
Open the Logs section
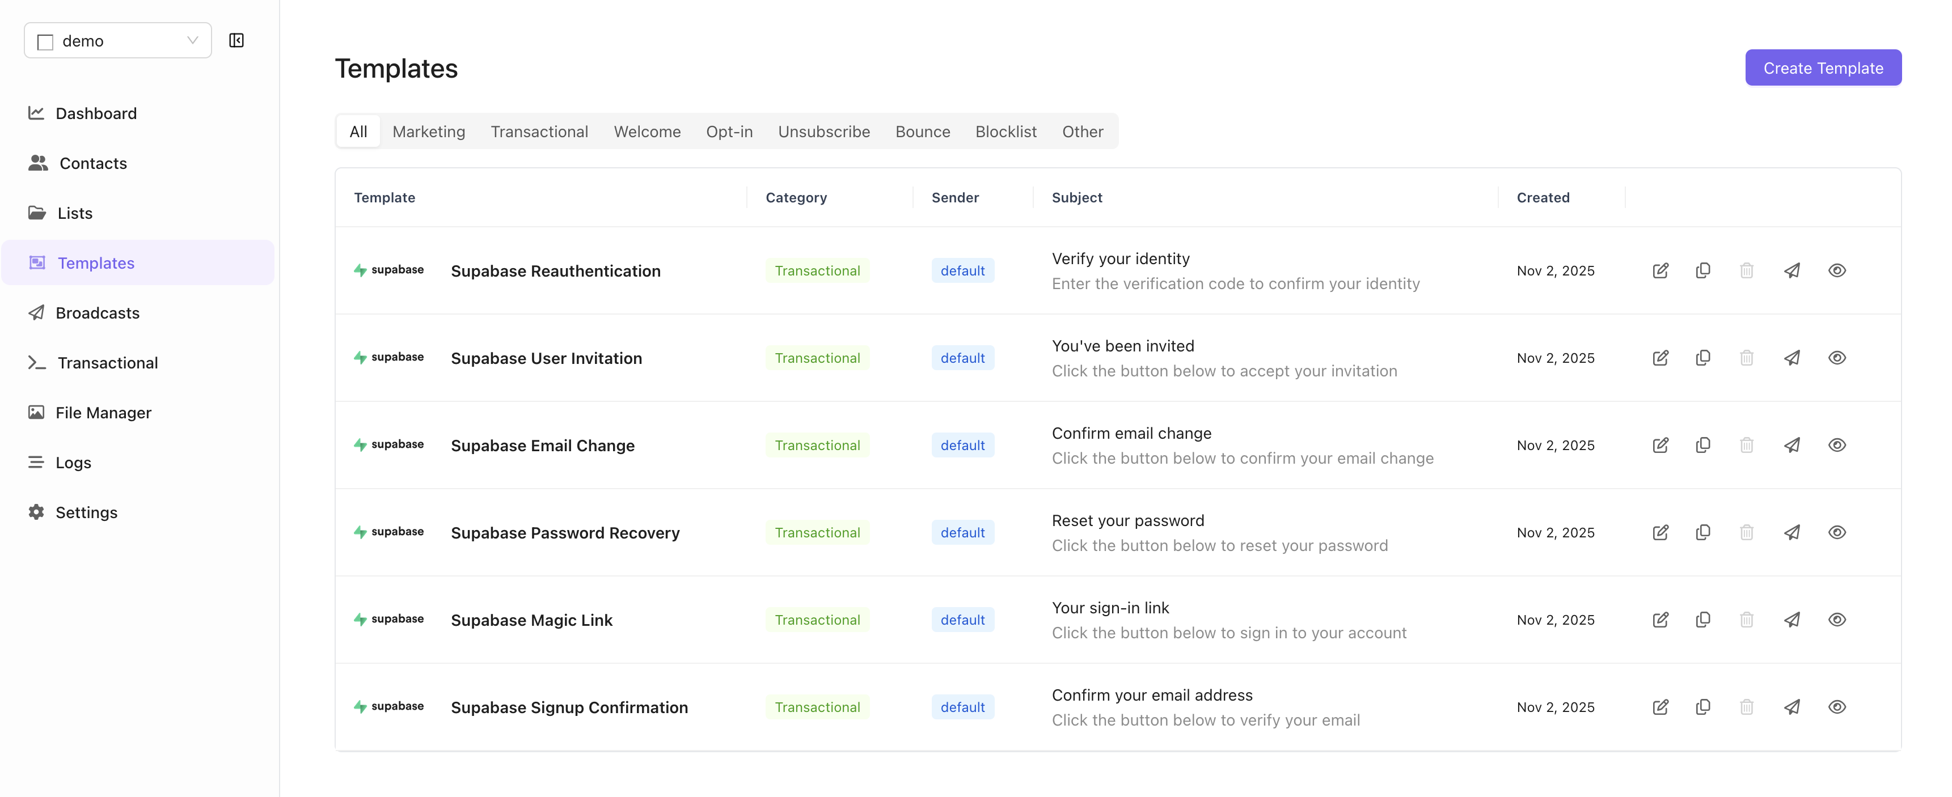[x=73, y=462]
